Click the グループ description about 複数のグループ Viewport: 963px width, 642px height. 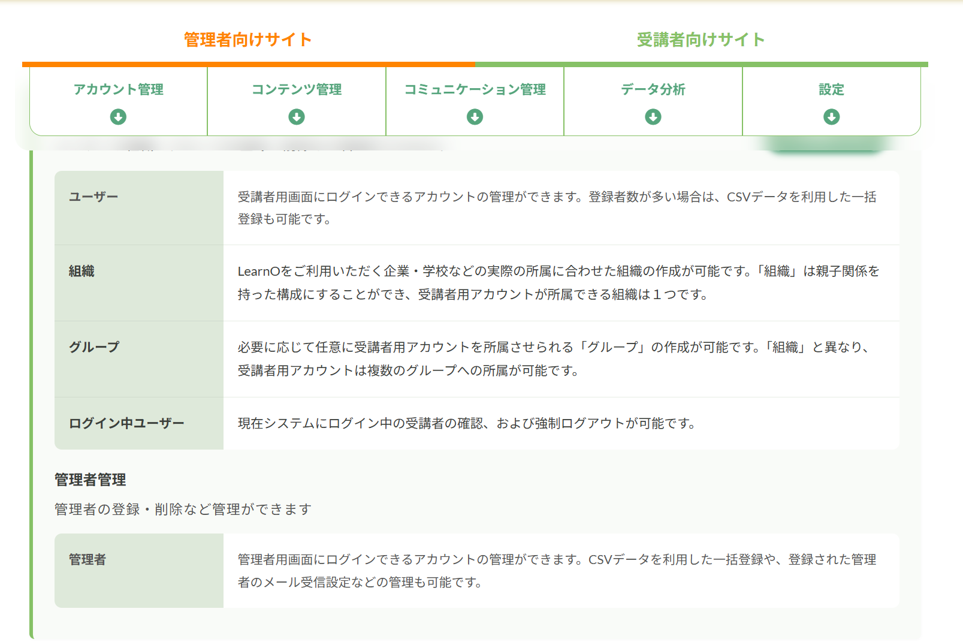pos(554,359)
